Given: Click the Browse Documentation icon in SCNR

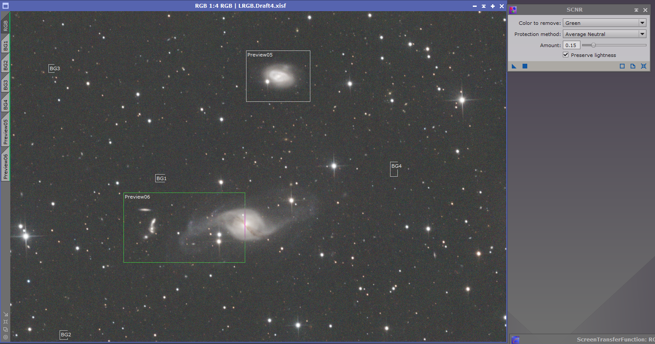Looking at the screenshot, I should pyautogui.click(x=633, y=66).
